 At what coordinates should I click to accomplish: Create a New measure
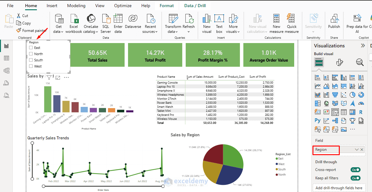pos(277,24)
